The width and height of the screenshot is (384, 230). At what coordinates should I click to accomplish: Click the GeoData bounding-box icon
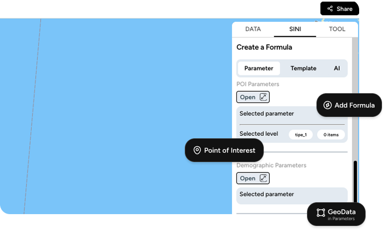(x=321, y=213)
